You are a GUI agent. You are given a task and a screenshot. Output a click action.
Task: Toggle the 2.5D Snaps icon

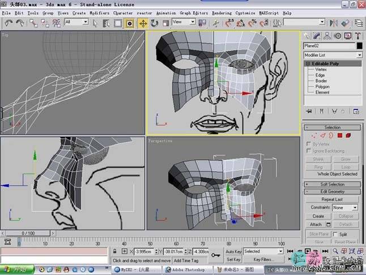point(229,23)
